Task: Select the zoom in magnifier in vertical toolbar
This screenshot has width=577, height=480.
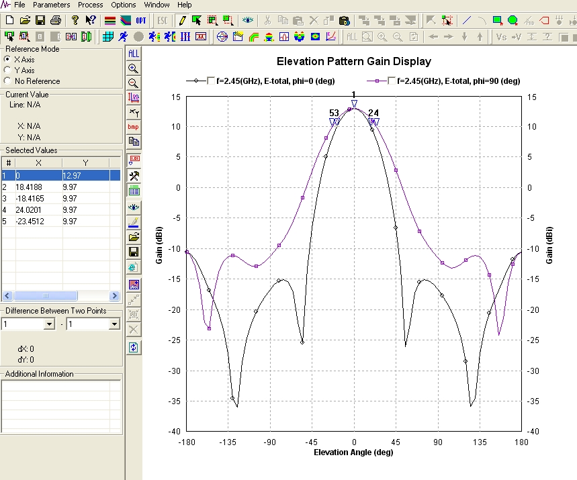Action: tap(134, 68)
